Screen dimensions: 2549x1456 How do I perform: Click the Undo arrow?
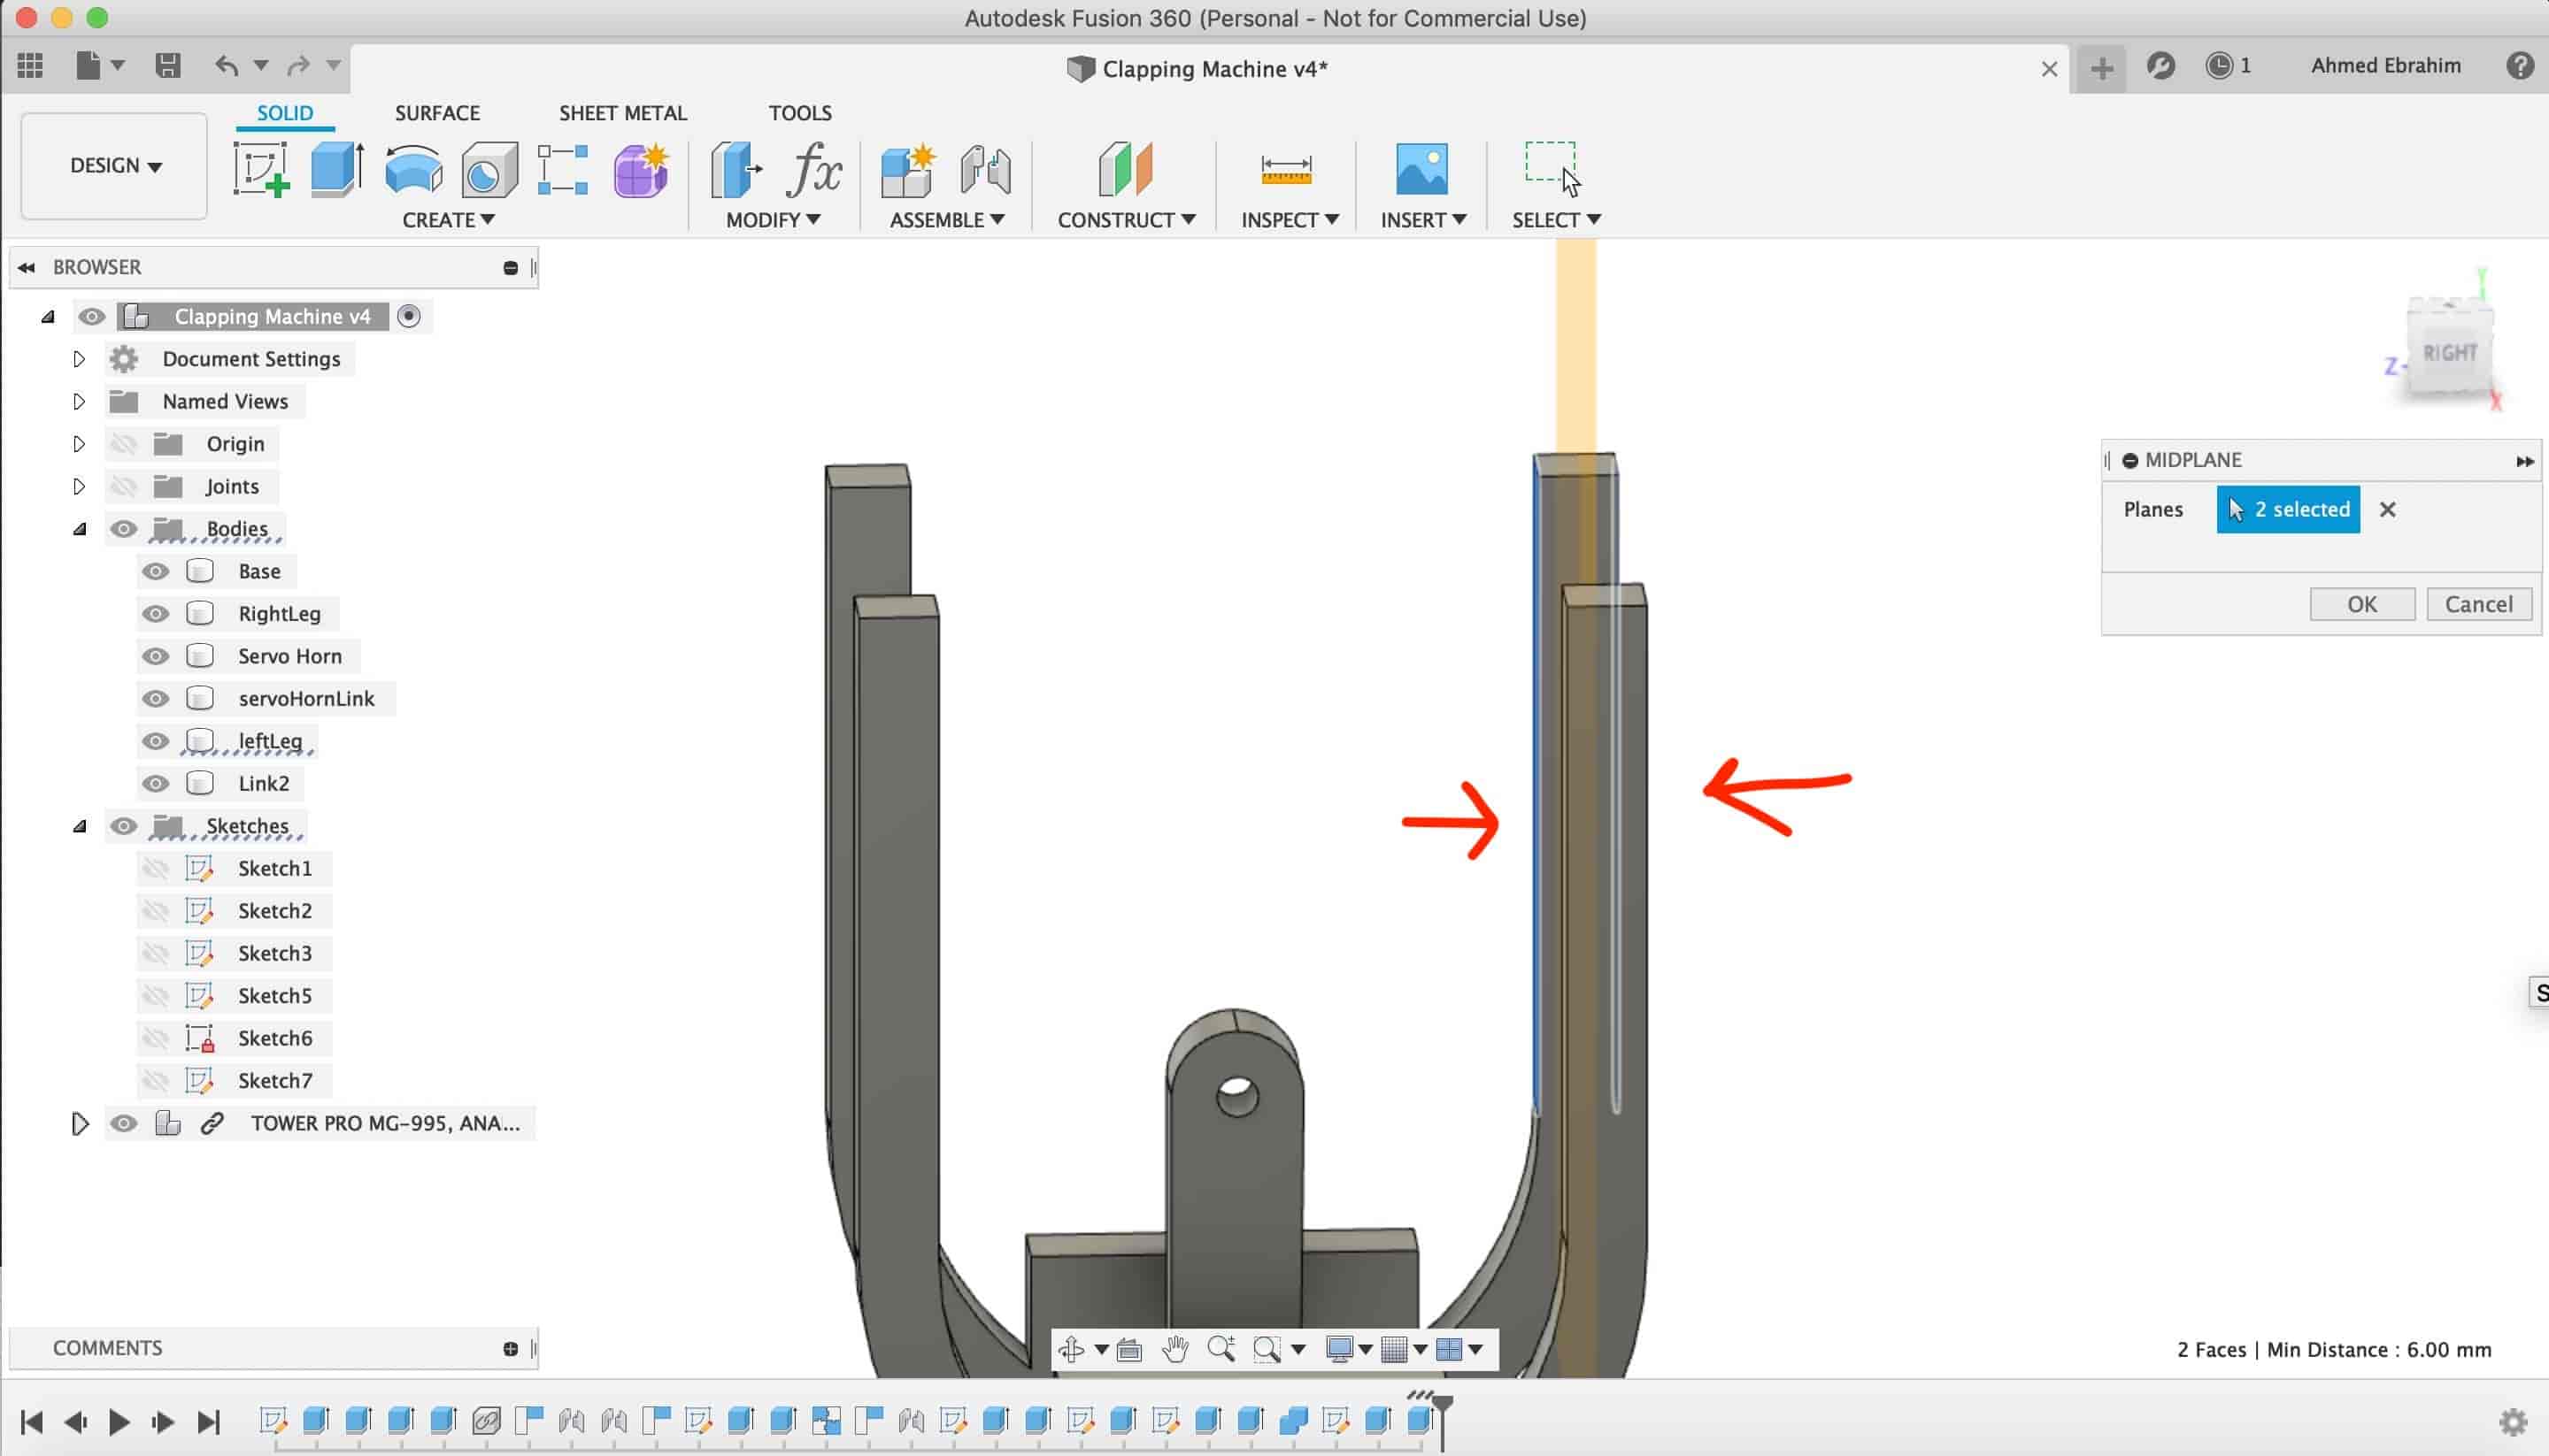(226, 66)
